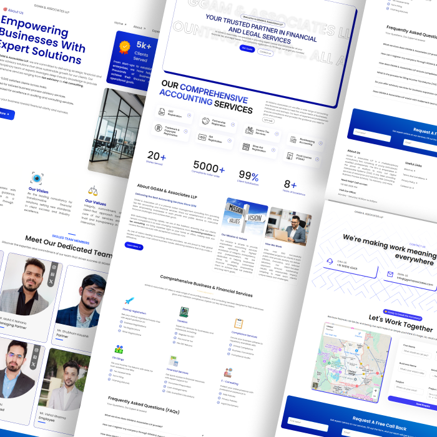Viewport: 437px width, 437px height.
Task: Click the 'Frequently Asked Questions (FAQs)' heading at the bottom
Action: coord(144,405)
